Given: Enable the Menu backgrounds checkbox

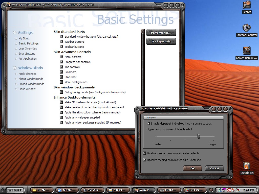Looking at the screenshot, I should pyautogui.click(x=62, y=82).
